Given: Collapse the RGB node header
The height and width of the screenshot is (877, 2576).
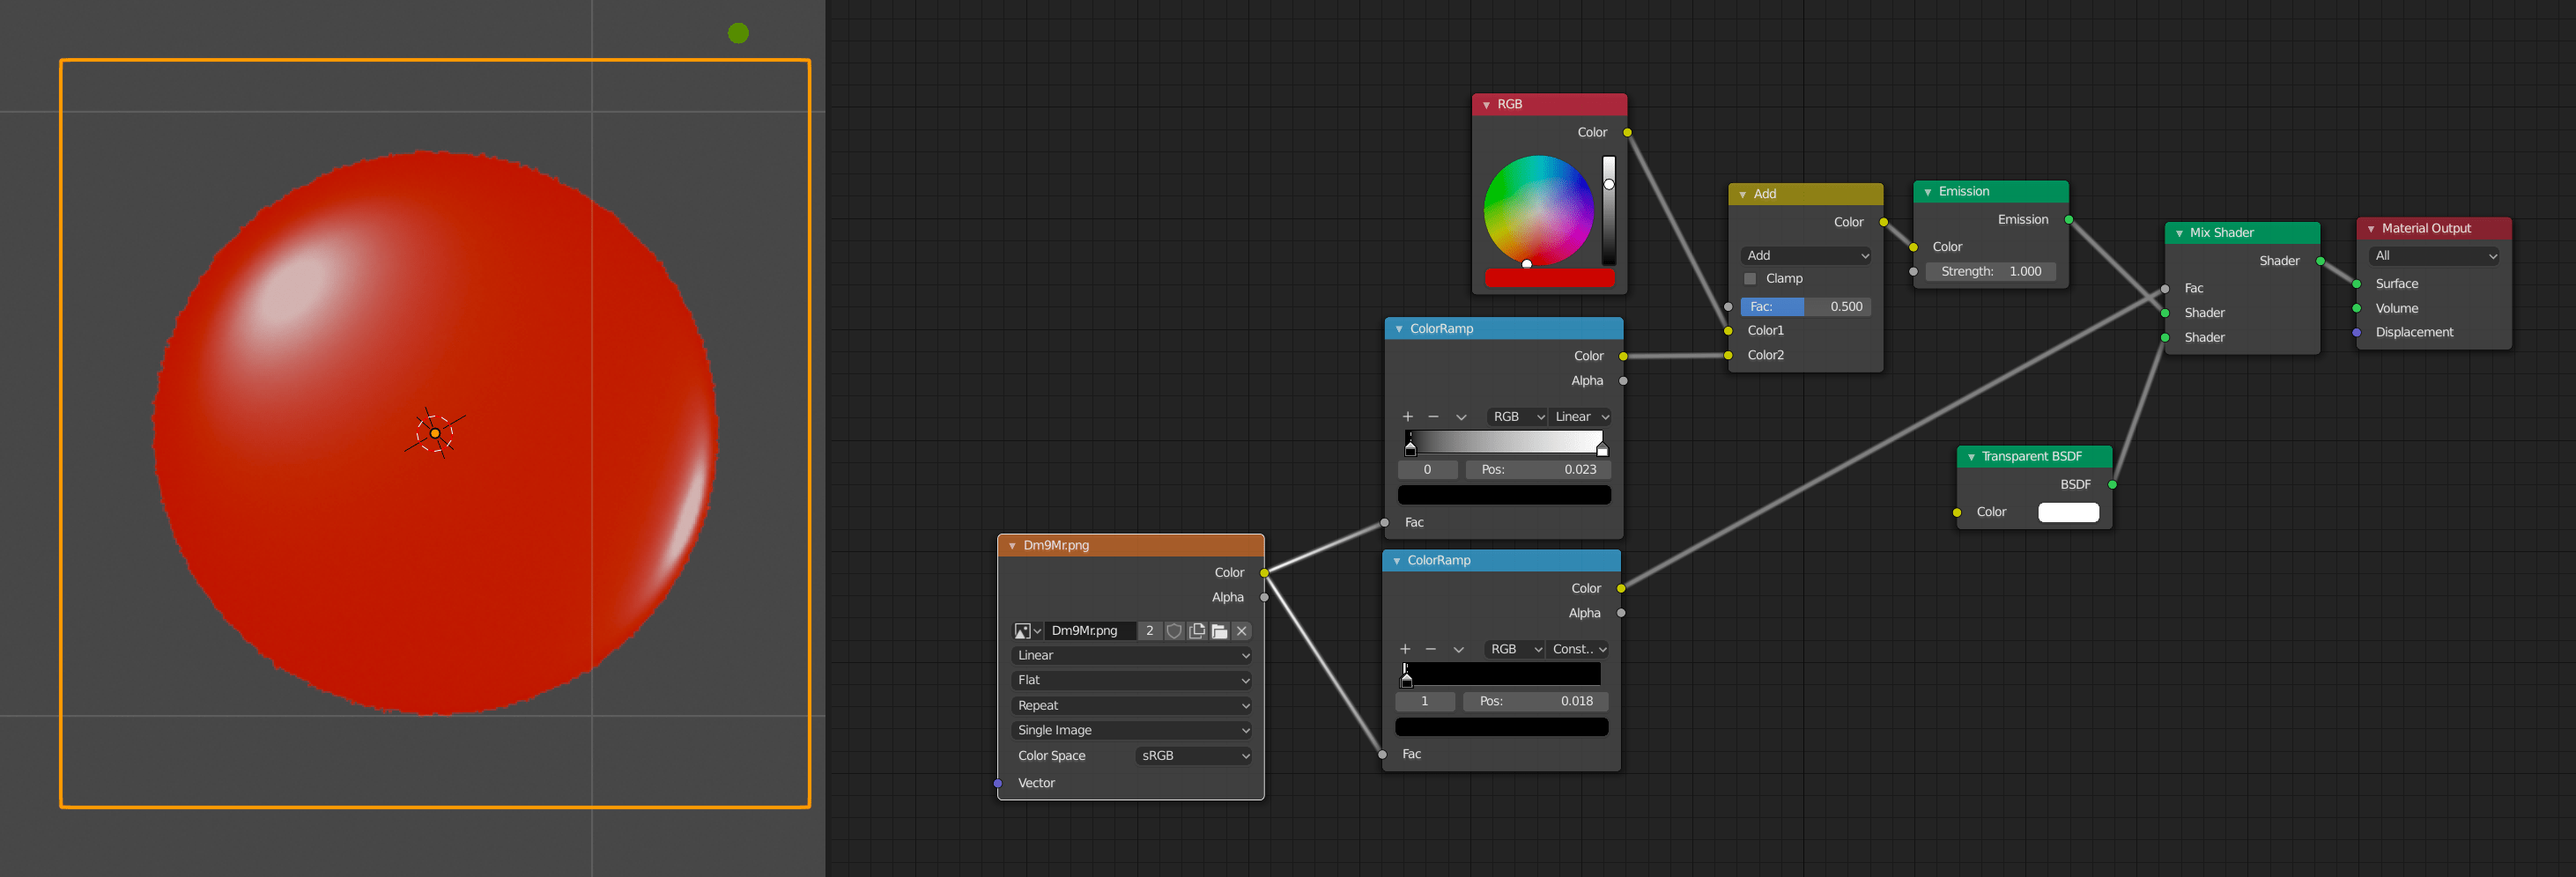Looking at the screenshot, I should 1487,104.
